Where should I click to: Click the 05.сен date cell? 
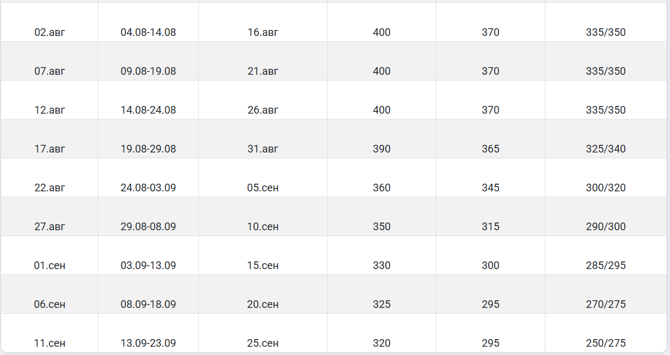pos(263,188)
